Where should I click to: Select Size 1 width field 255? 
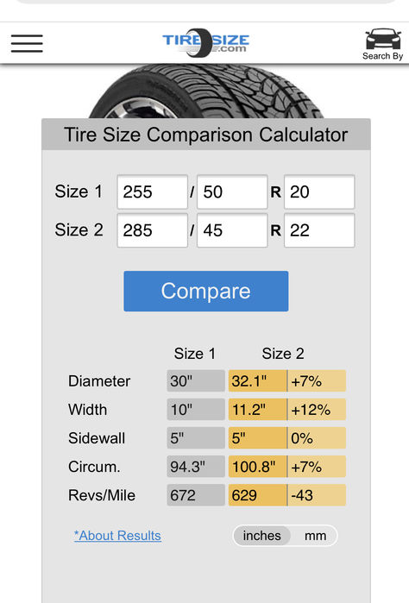point(153,192)
